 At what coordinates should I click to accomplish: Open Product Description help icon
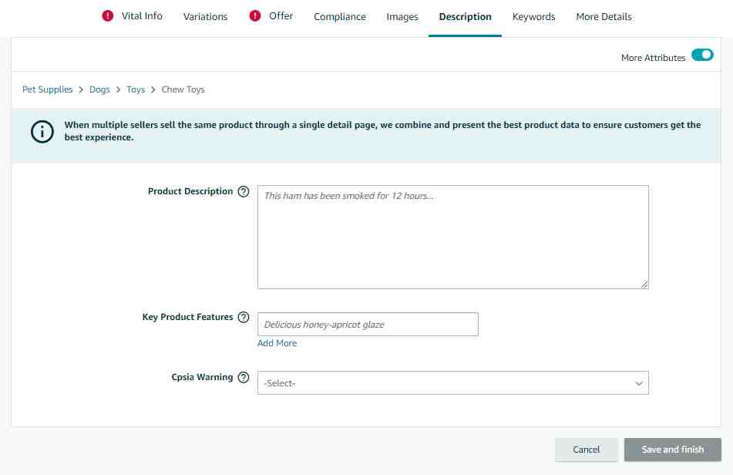(x=243, y=192)
